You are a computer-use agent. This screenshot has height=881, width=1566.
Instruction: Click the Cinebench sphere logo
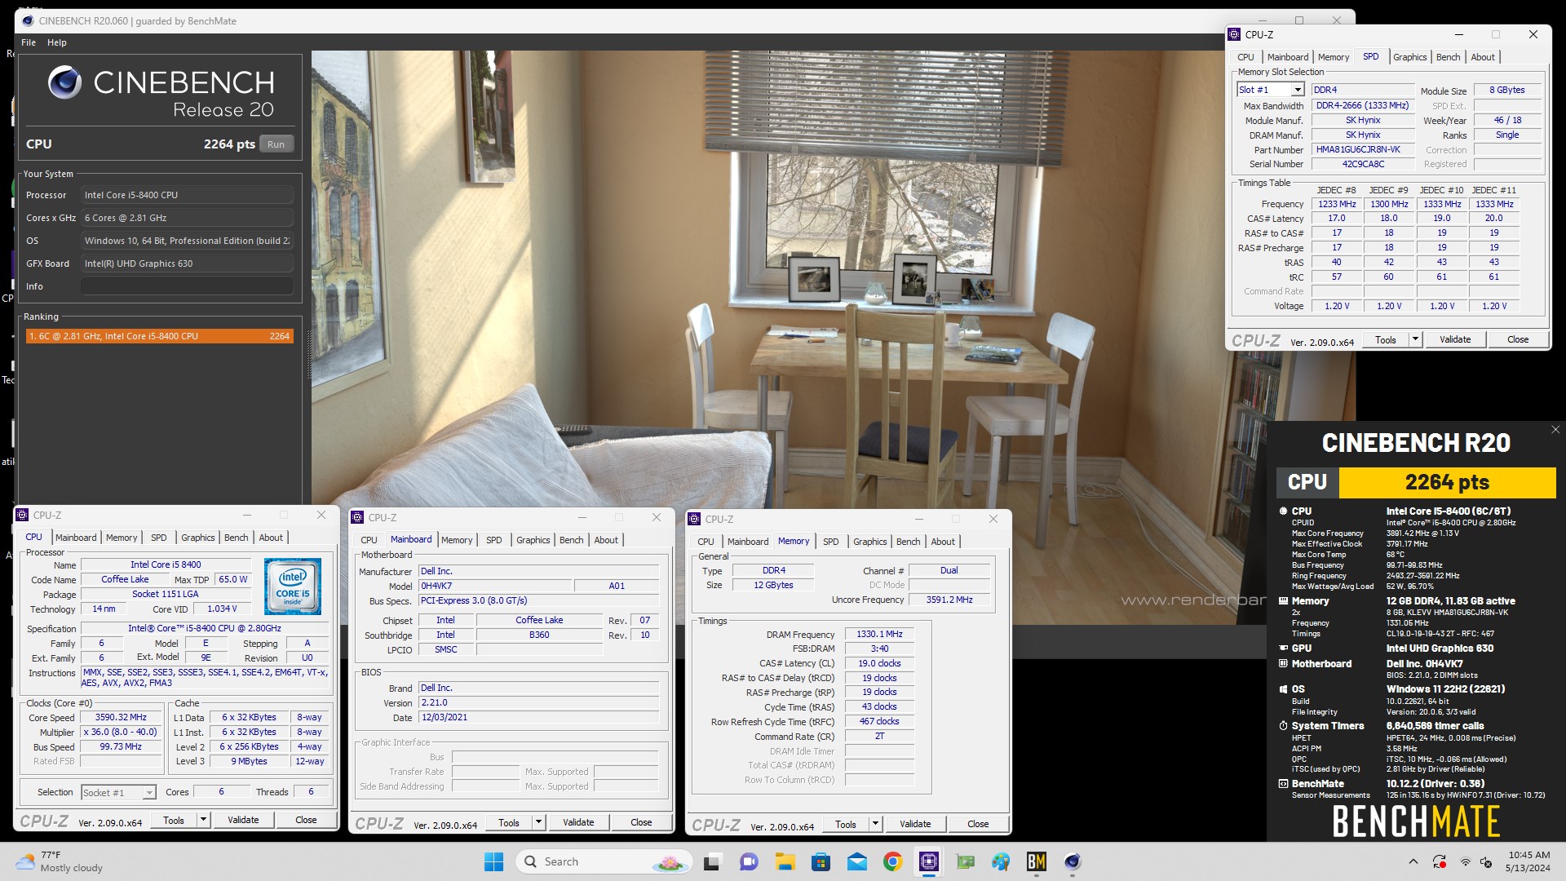[x=64, y=82]
